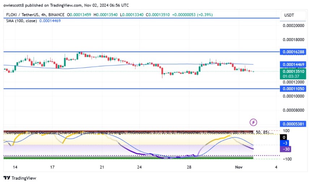Viewport: 311px width, 184px height.
Task: Select the blue 0.00014469 SMA price tag
Action: click(295, 64)
